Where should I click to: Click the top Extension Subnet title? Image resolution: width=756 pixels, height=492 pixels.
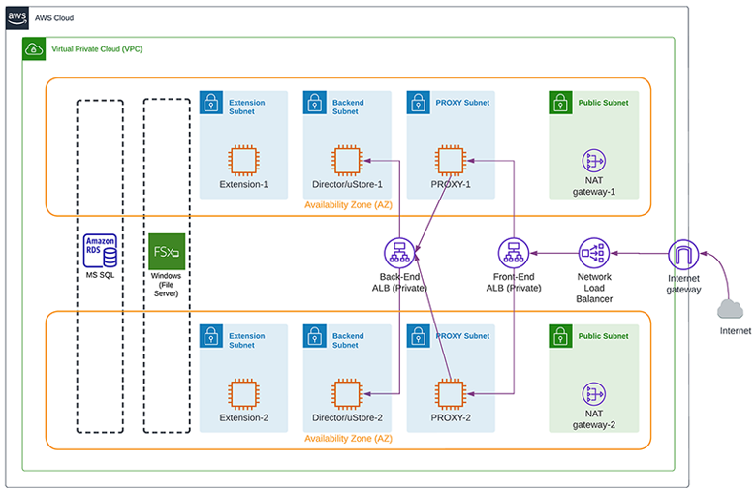(x=247, y=107)
